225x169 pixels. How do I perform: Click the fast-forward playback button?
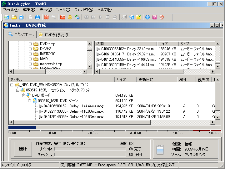tap(93, 17)
